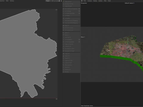Screen dimensions: 143x107
Task: Open options icon for UV Rectangularize
Action: pyautogui.click(x=79, y=42)
